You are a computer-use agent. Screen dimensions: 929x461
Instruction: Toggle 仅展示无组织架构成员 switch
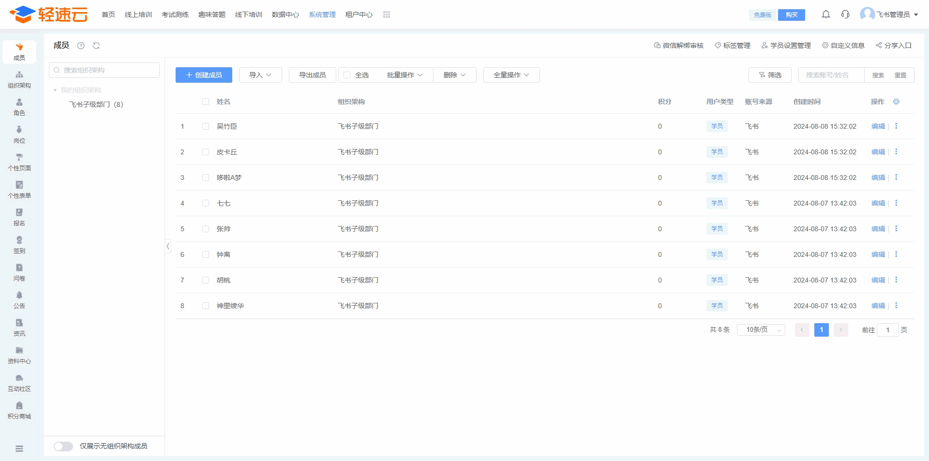[63, 446]
